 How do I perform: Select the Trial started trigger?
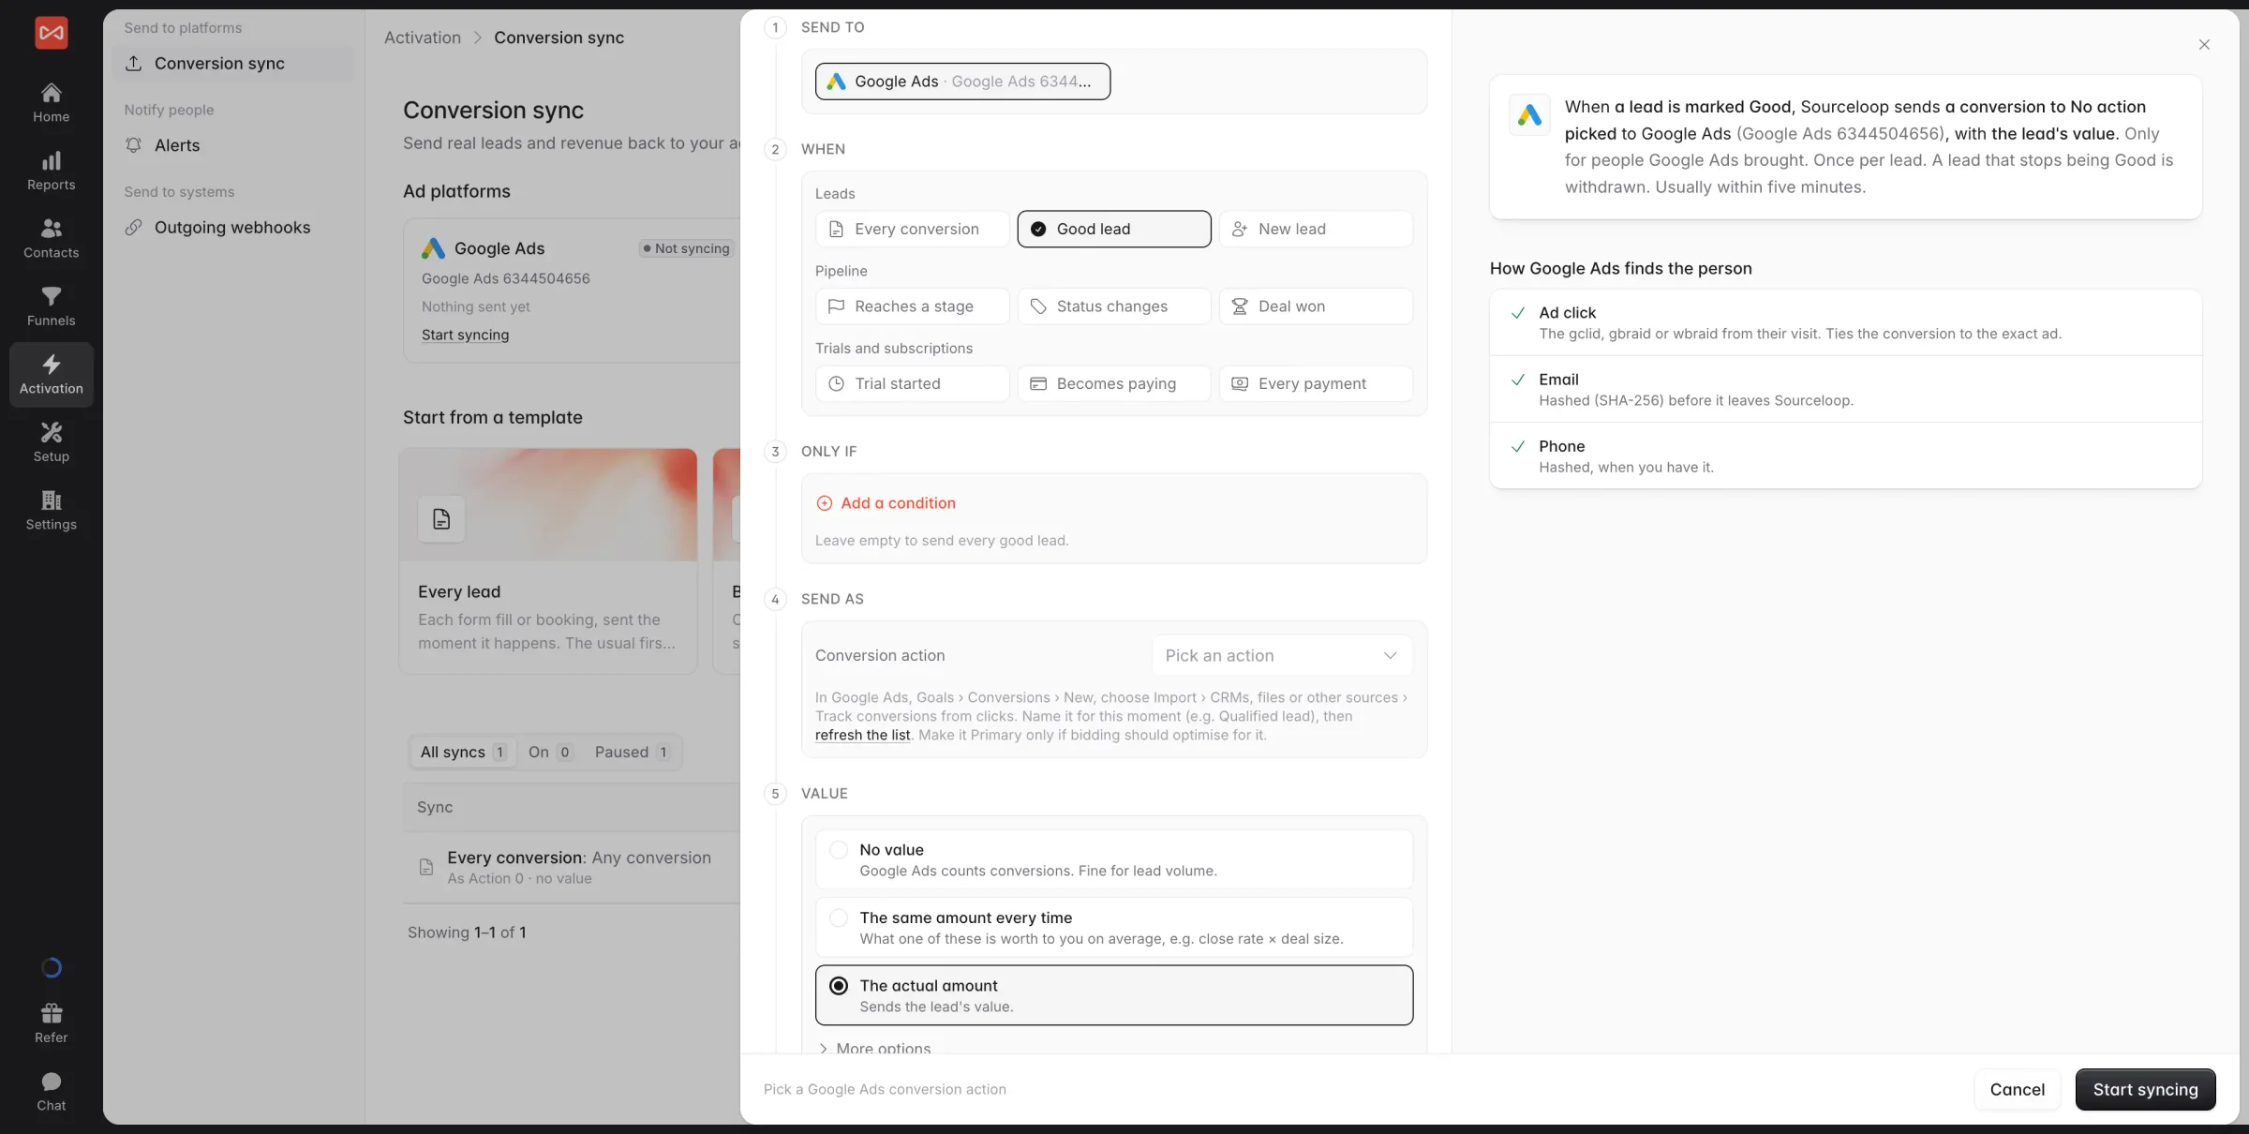pos(912,383)
